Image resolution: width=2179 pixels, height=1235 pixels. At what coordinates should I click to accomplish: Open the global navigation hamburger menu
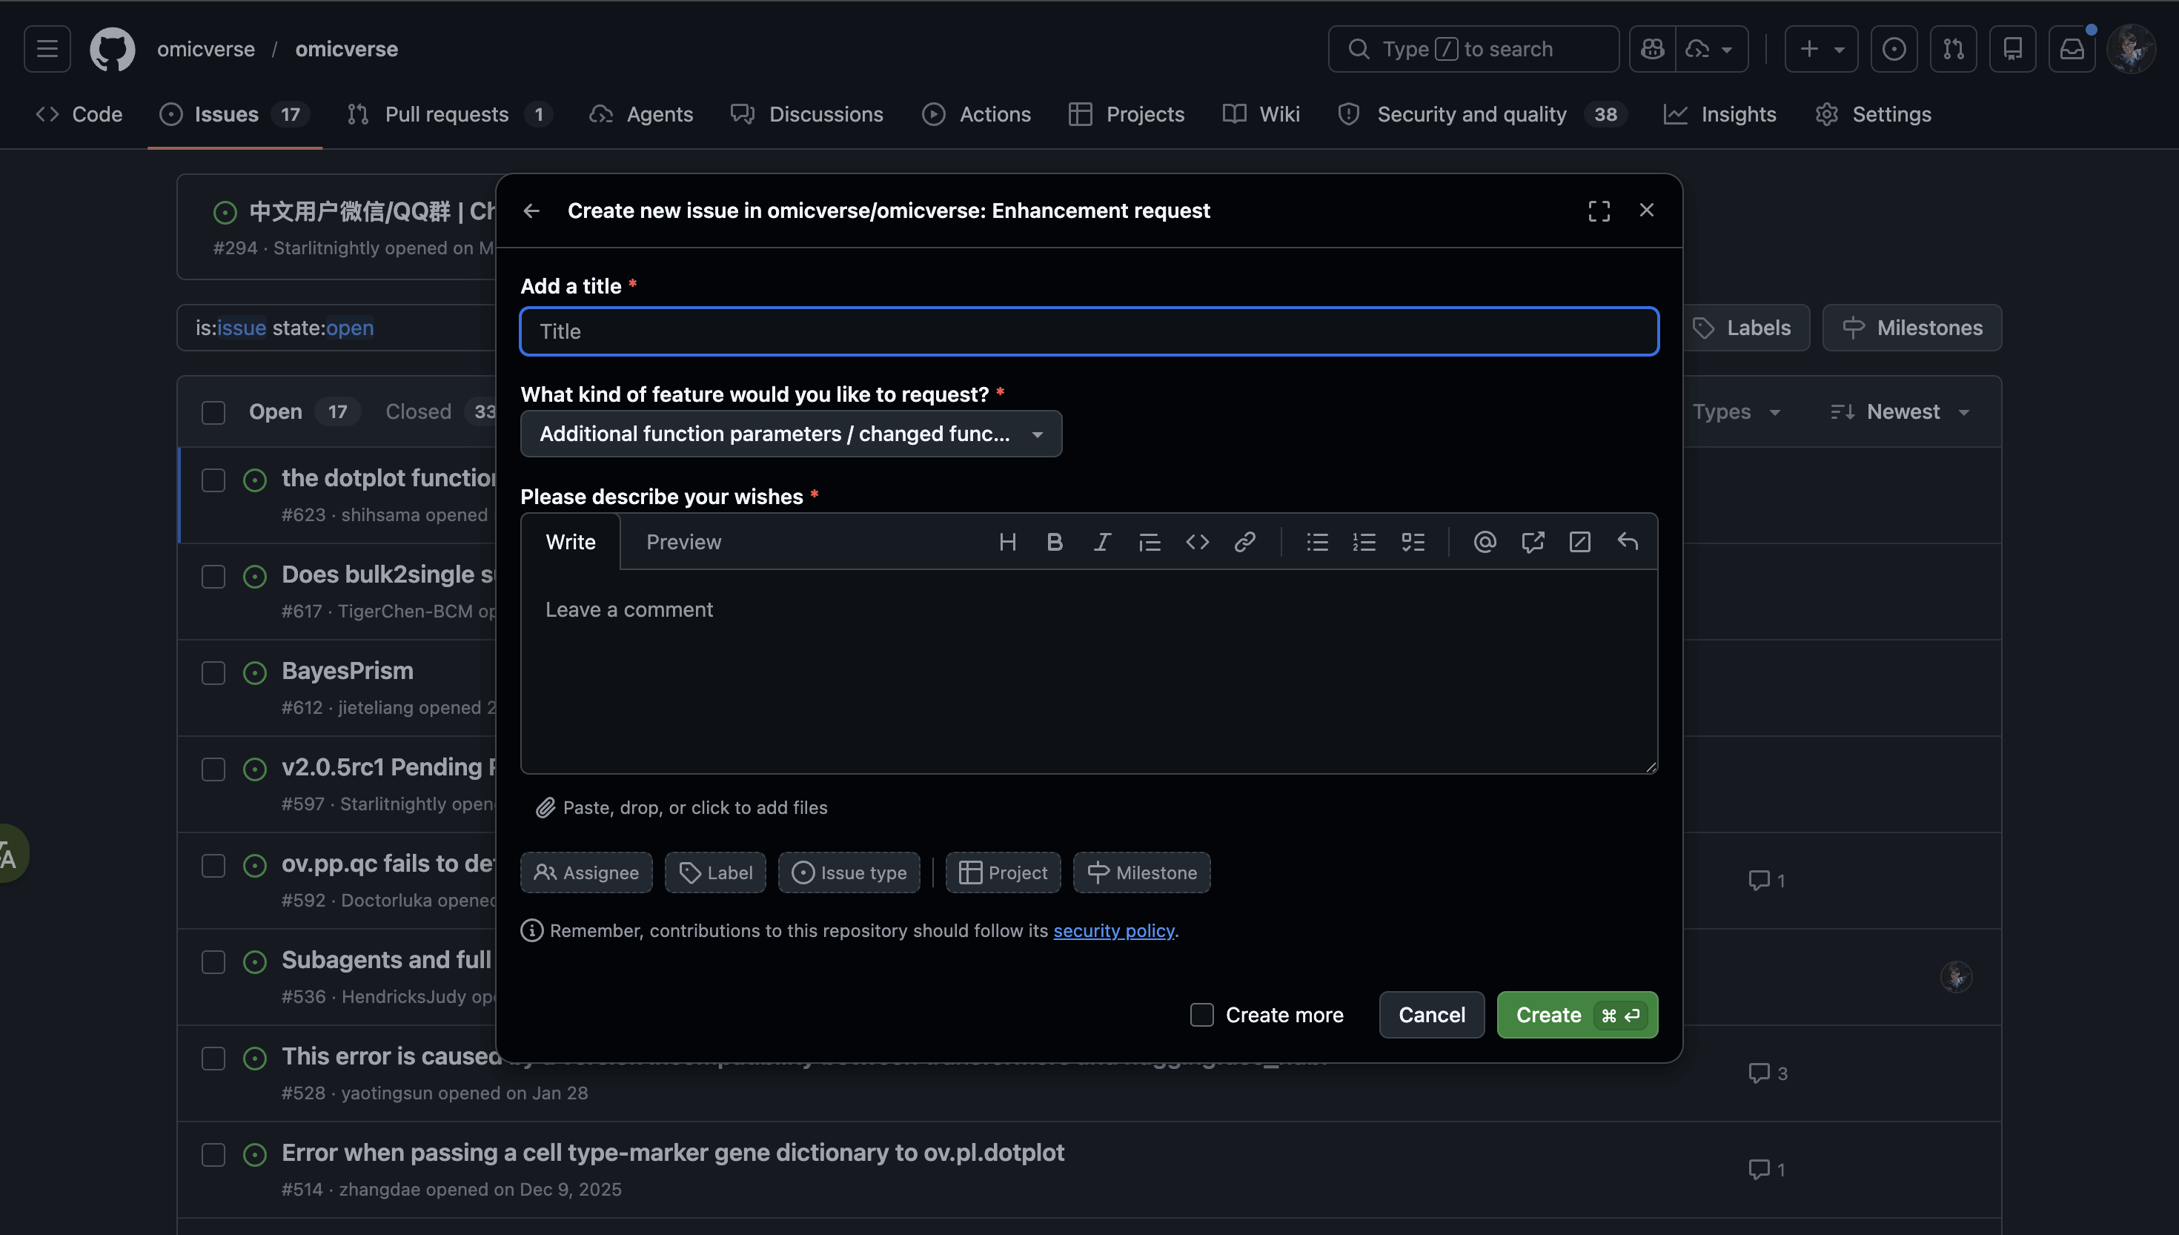pyautogui.click(x=47, y=49)
